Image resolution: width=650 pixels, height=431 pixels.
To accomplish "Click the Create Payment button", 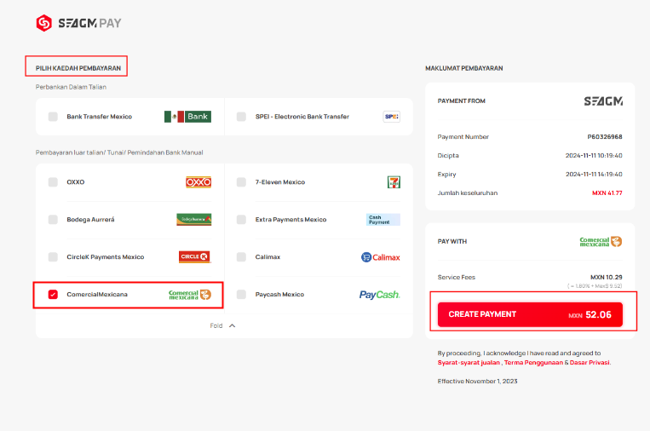I will [530, 314].
